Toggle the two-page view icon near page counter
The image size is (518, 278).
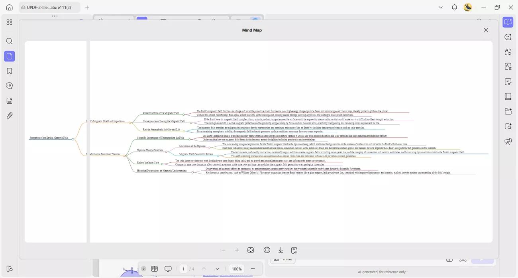coord(154,268)
